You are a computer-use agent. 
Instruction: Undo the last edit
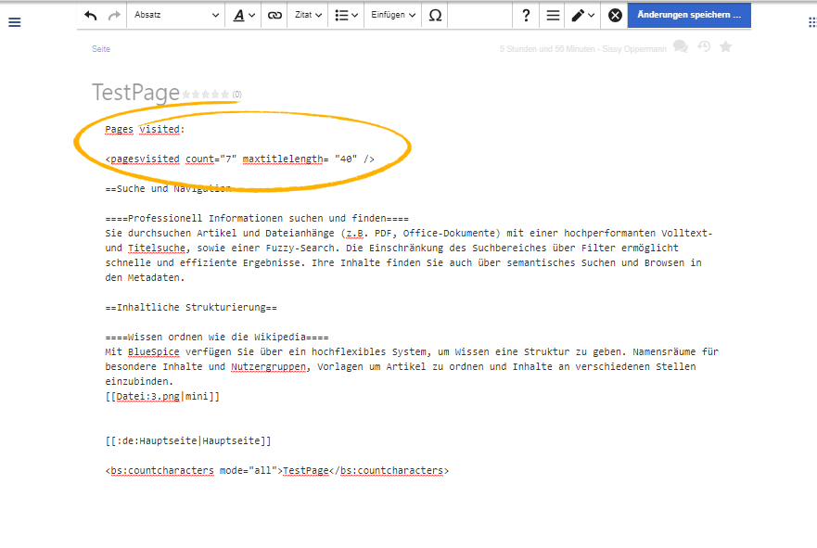(x=91, y=16)
